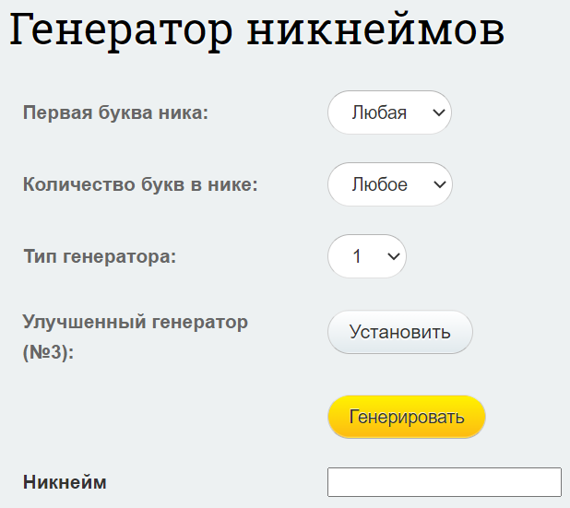Select the "1" value in generator type

click(357, 256)
